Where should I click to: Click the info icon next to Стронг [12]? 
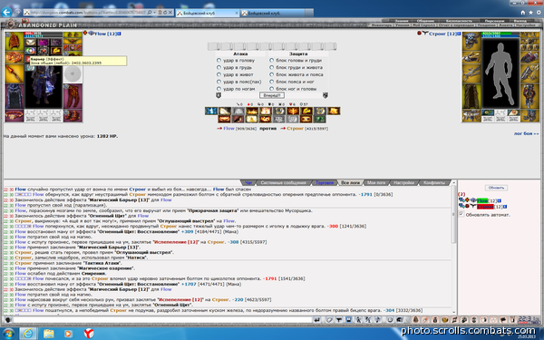(x=459, y=34)
